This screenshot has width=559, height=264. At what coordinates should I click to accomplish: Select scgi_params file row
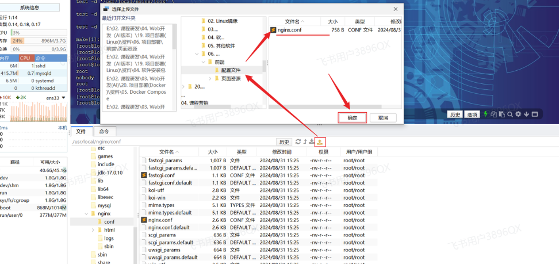coord(258,235)
